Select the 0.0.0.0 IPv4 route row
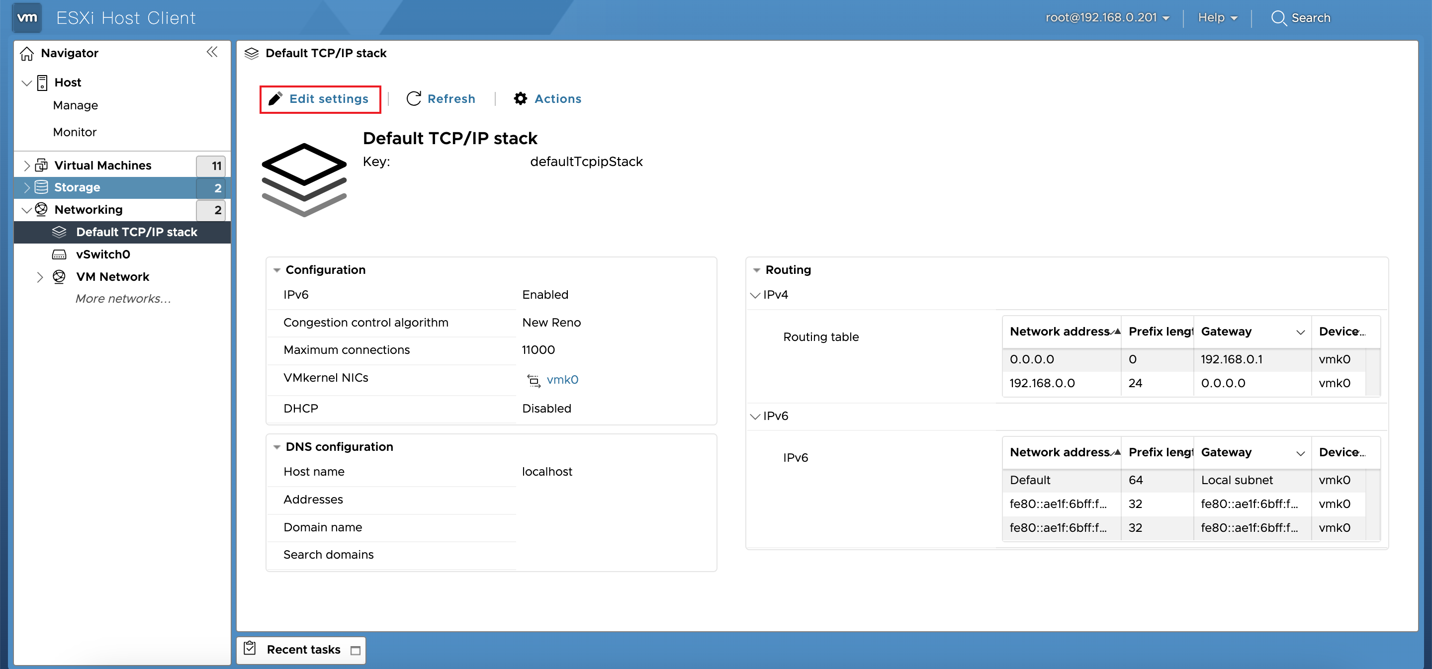The image size is (1432, 669). click(1184, 359)
